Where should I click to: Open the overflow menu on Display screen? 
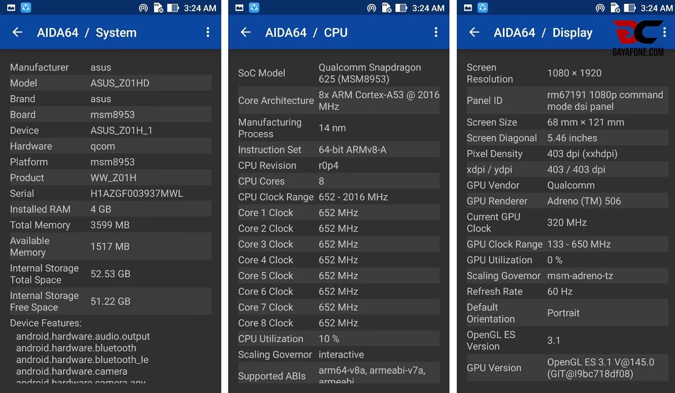(664, 32)
